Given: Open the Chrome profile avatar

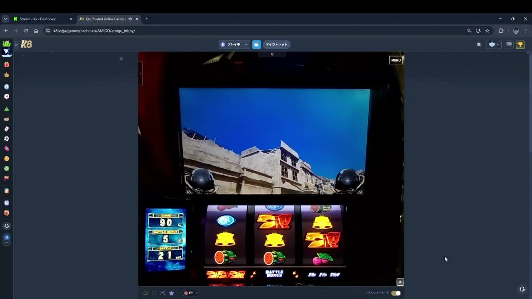Looking at the screenshot, I should coord(516,31).
